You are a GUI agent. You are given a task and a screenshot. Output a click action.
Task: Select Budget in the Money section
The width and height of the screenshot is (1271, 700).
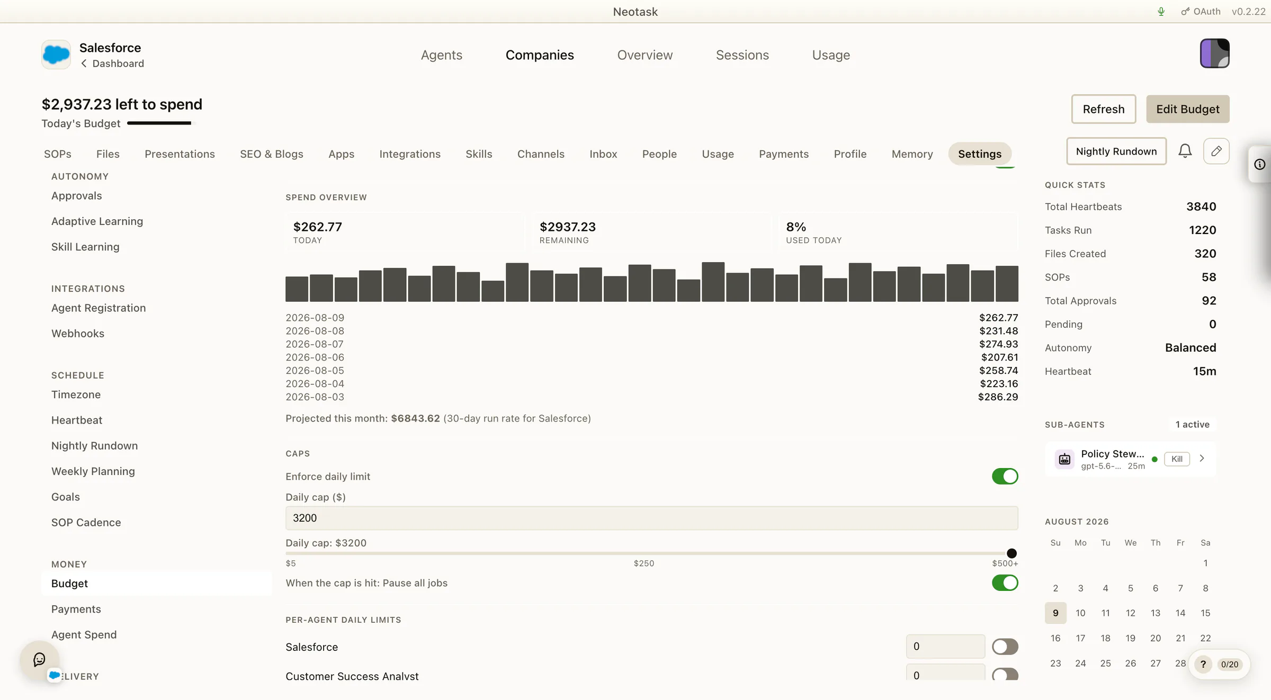click(x=156, y=584)
